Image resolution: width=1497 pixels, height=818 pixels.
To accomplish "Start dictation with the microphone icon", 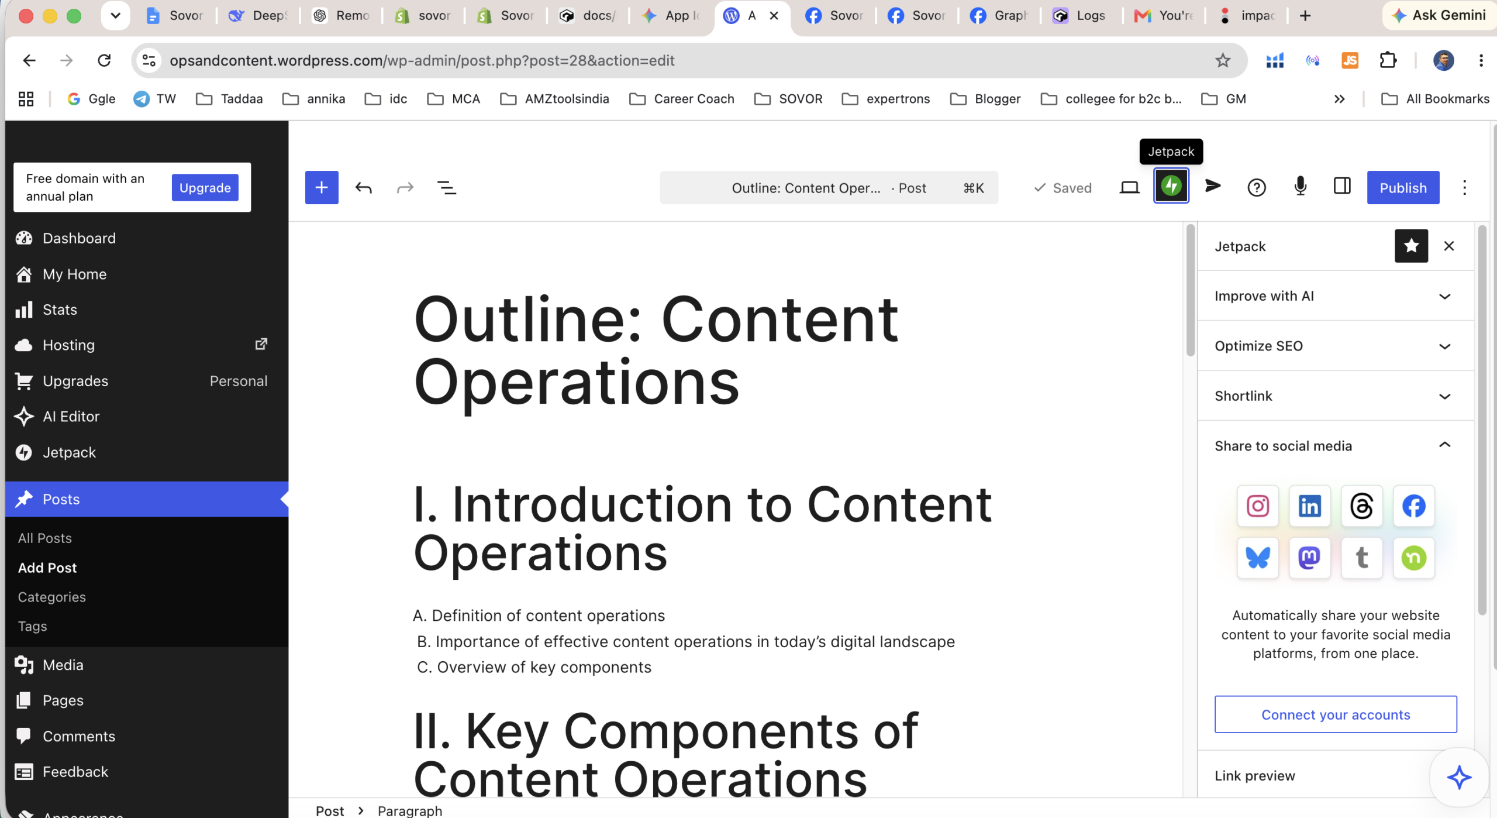I will tap(1300, 186).
